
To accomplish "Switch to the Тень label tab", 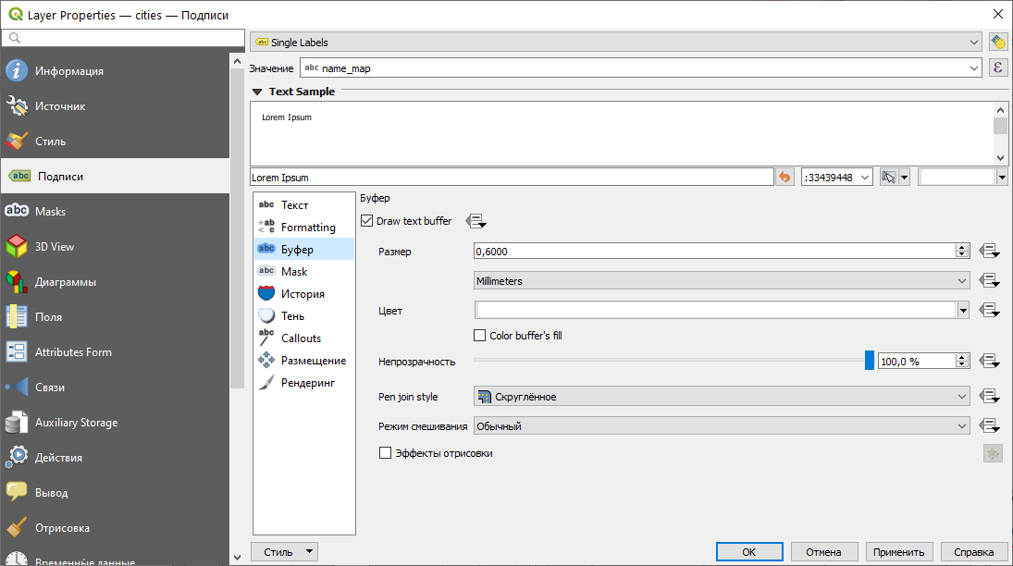I will click(292, 316).
